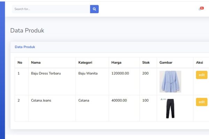209x139 pixels.
Task: Click the 'Baju Wanita' category cell
Action: tap(88, 73)
